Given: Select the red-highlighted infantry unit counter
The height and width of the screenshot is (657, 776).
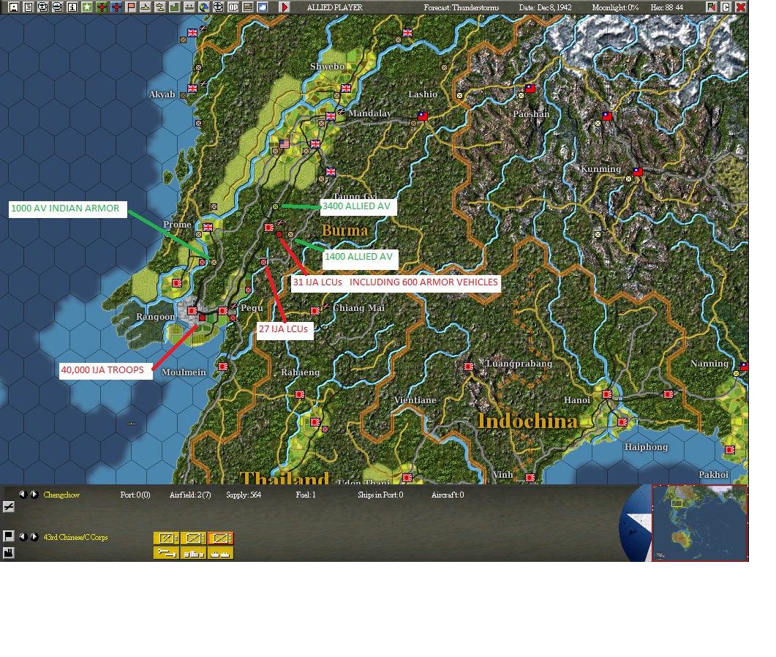Looking at the screenshot, I should [x=221, y=538].
